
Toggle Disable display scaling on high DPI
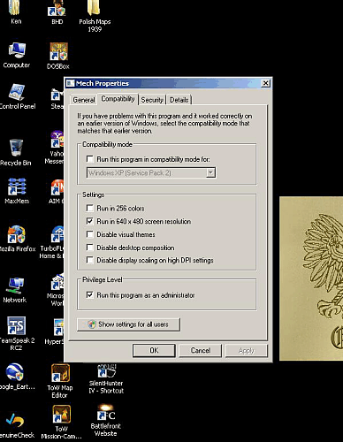click(x=90, y=260)
